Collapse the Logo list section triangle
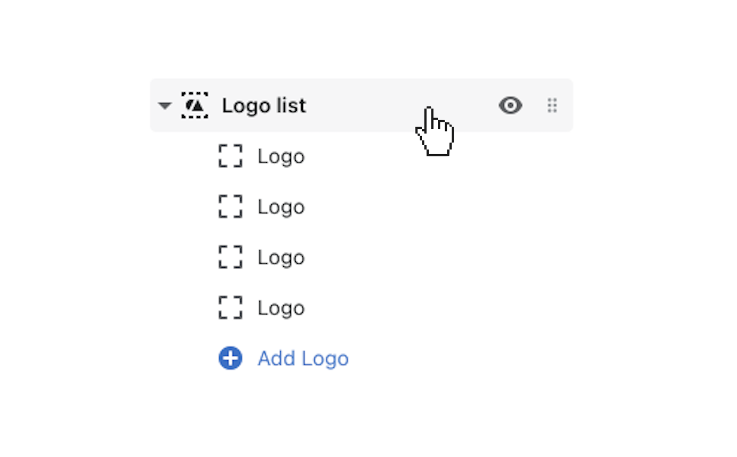737x457 pixels. tap(165, 106)
